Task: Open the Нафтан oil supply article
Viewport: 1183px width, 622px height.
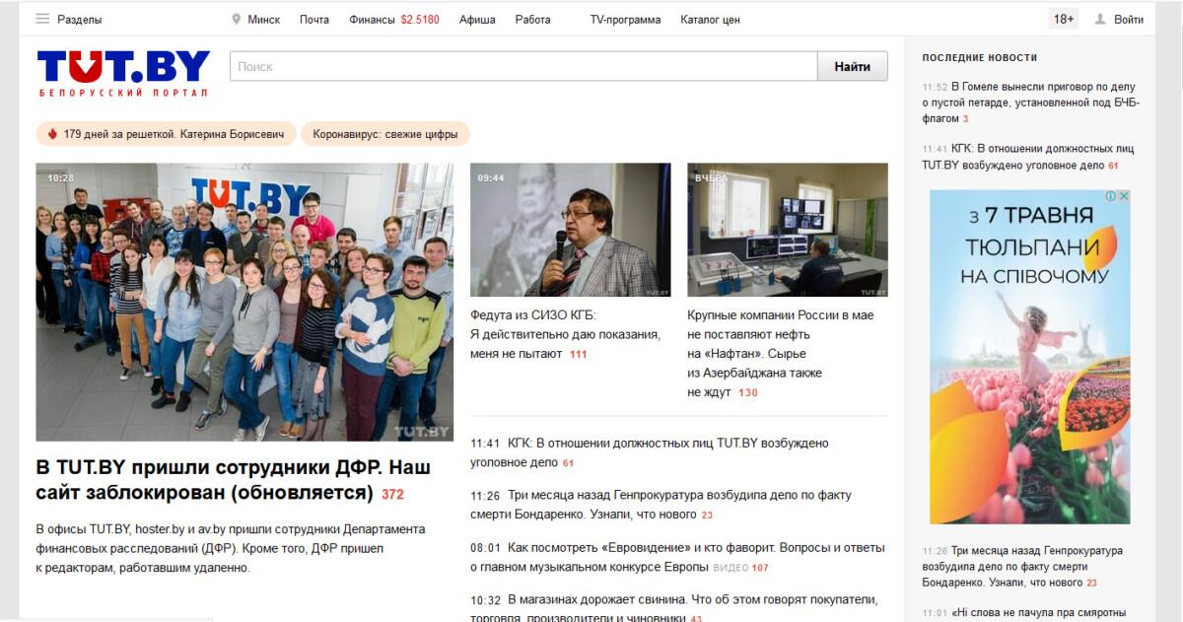Action: click(780, 354)
